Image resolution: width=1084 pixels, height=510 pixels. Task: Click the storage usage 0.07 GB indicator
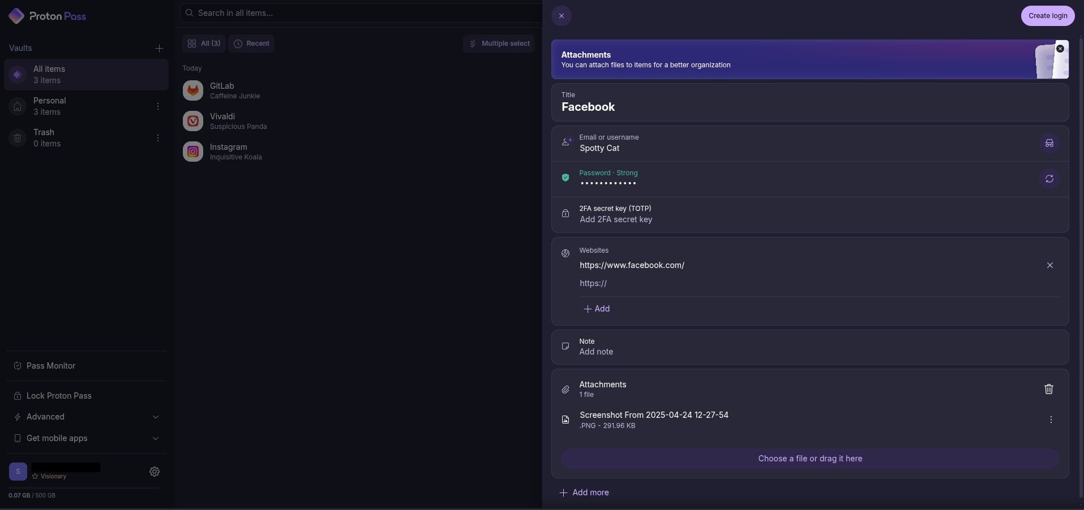[x=32, y=495]
